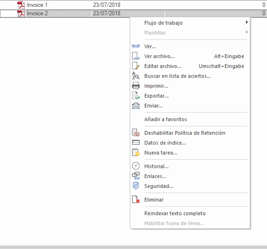
Task: Click the clock icon for Historial
Action: pos(136,166)
